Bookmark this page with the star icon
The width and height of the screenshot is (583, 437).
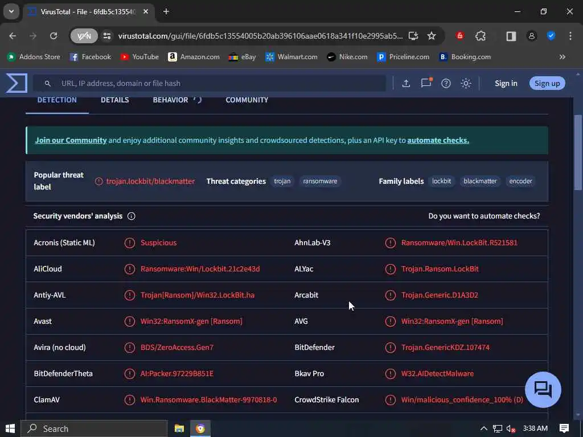click(432, 36)
